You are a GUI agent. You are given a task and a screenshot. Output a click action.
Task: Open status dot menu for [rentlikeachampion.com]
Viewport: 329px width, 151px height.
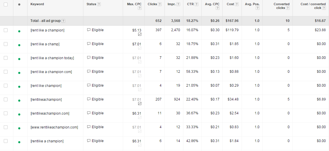tap(19, 114)
